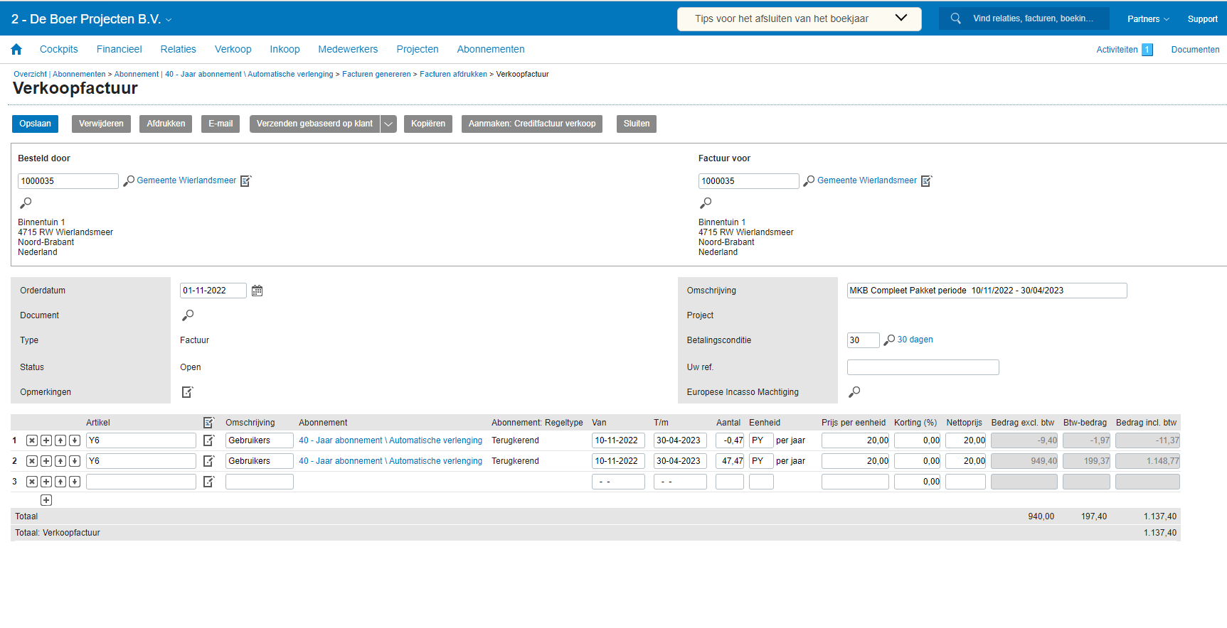Move invoice line 2 up
This screenshot has width=1227, height=628.
[x=60, y=461]
